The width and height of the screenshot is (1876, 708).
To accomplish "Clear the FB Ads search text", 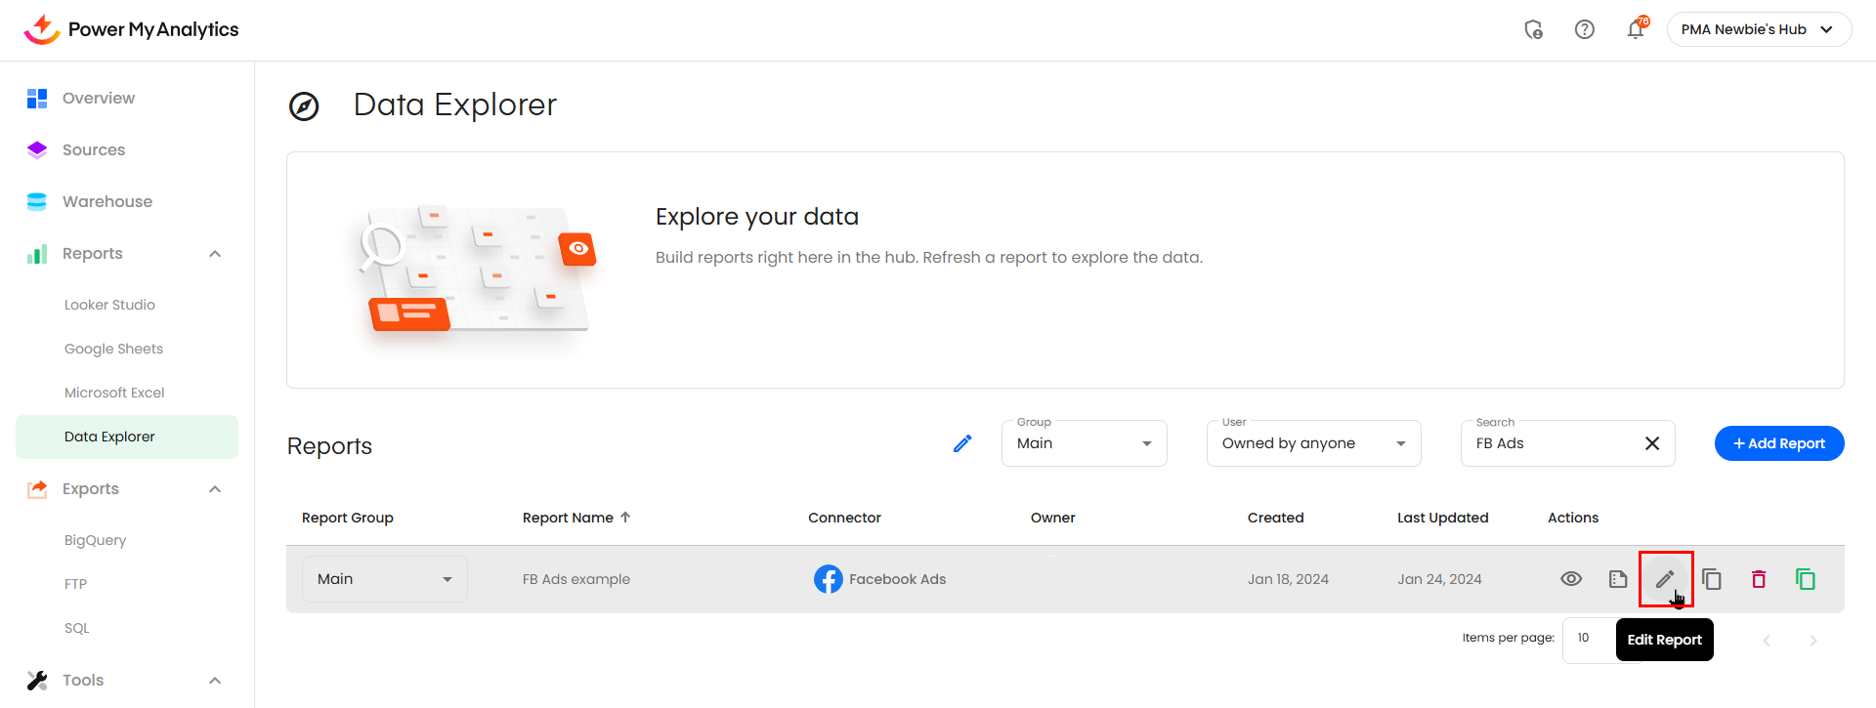I will click(1652, 443).
